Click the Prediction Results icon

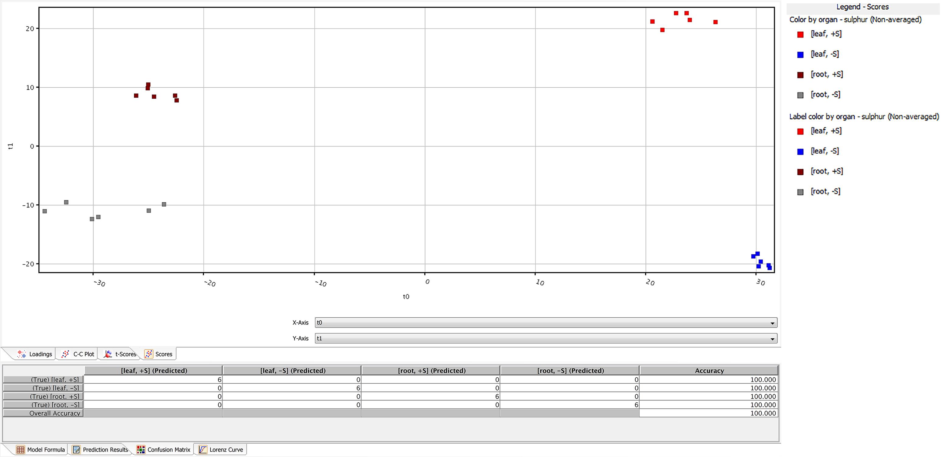[76, 449]
